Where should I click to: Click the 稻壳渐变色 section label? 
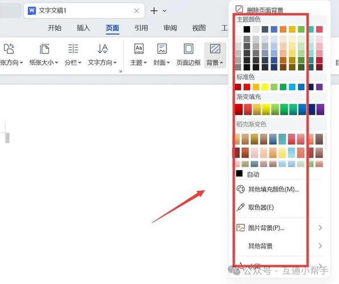251,124
